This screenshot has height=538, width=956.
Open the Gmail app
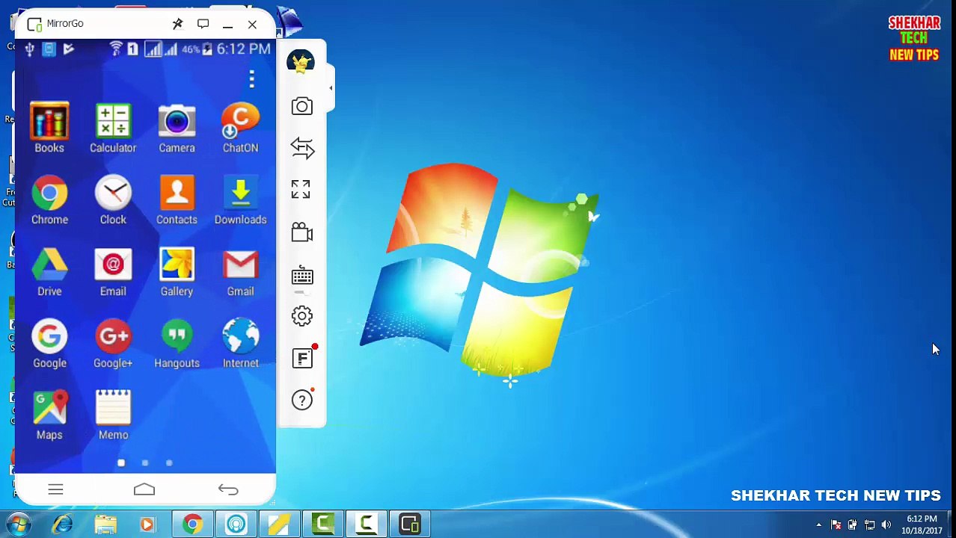240,271
